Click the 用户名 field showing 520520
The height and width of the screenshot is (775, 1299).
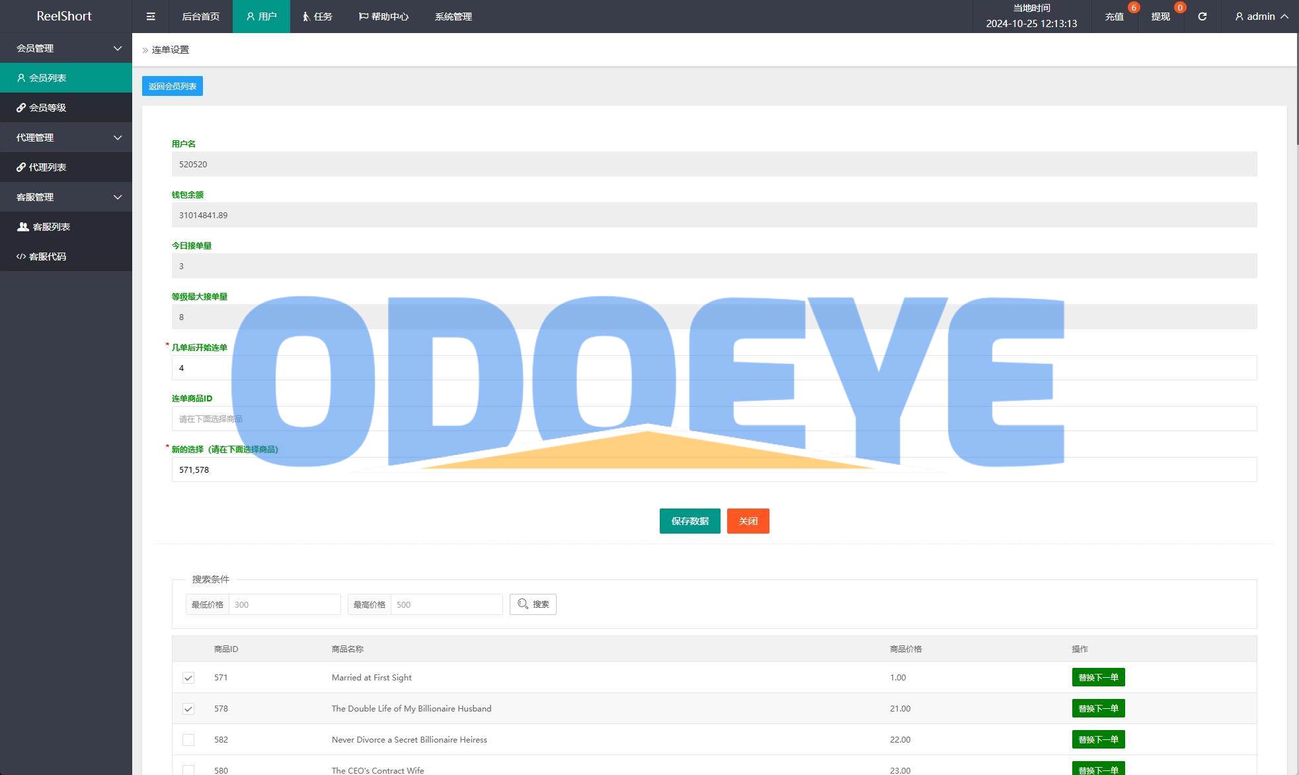(714, 164)
